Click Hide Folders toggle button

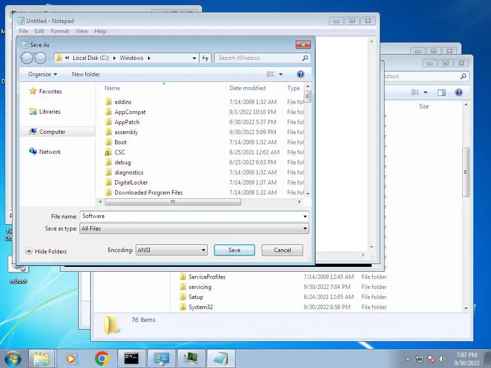pyautogui.click(x=46, y=251)
